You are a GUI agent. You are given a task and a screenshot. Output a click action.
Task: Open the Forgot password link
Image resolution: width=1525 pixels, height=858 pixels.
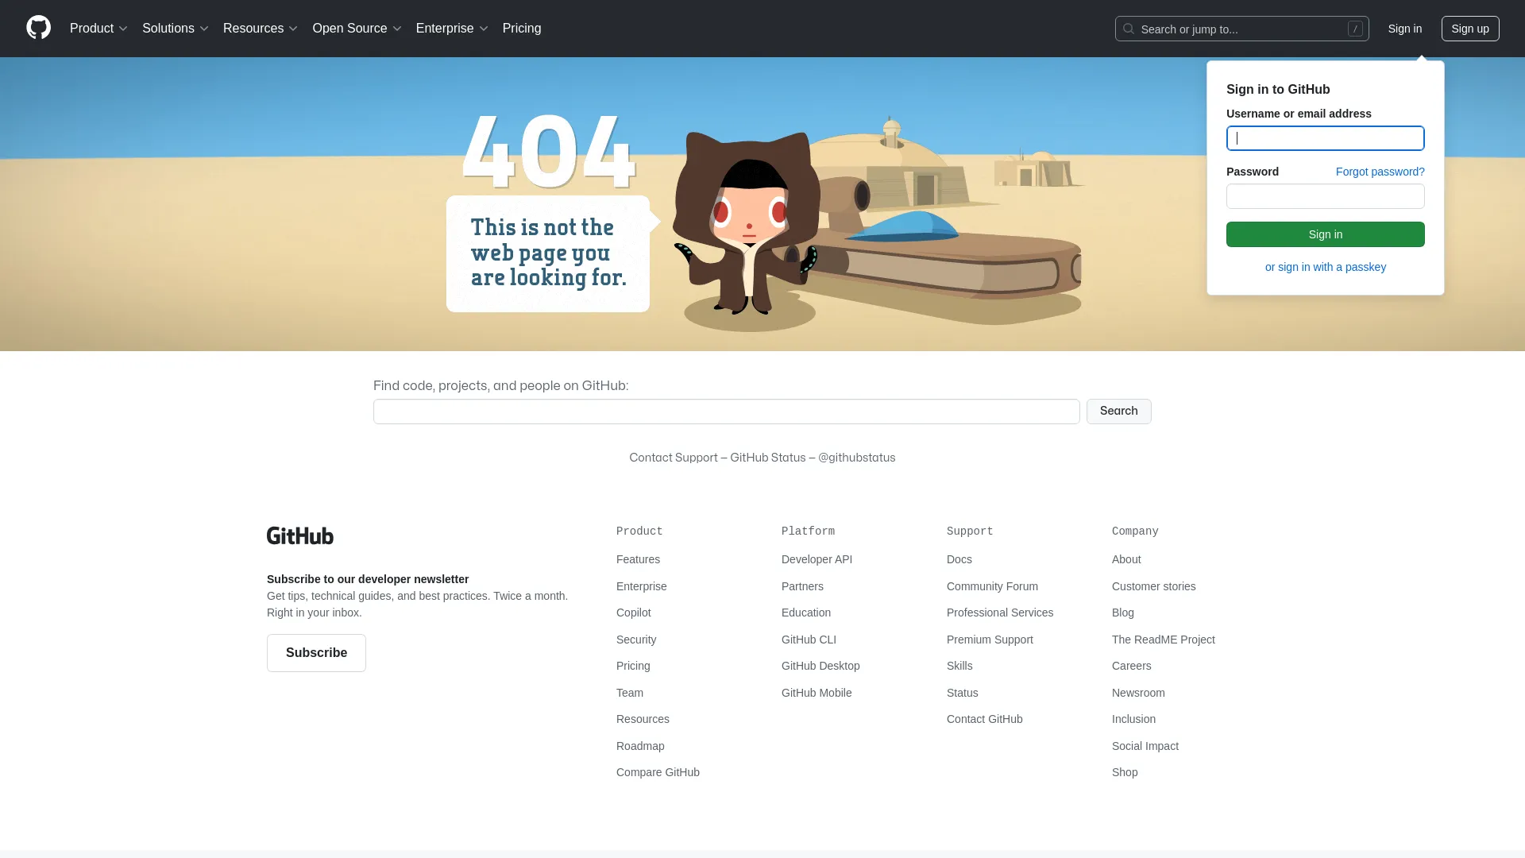[1380, 172]
